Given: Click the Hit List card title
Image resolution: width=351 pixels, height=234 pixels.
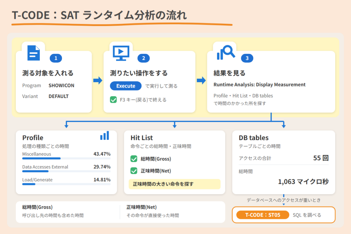Looking at the screenshot, I should [142, 138].
